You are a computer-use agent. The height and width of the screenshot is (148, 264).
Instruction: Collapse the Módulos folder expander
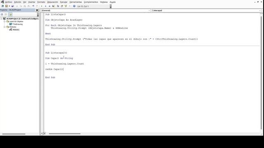[5, 27]
